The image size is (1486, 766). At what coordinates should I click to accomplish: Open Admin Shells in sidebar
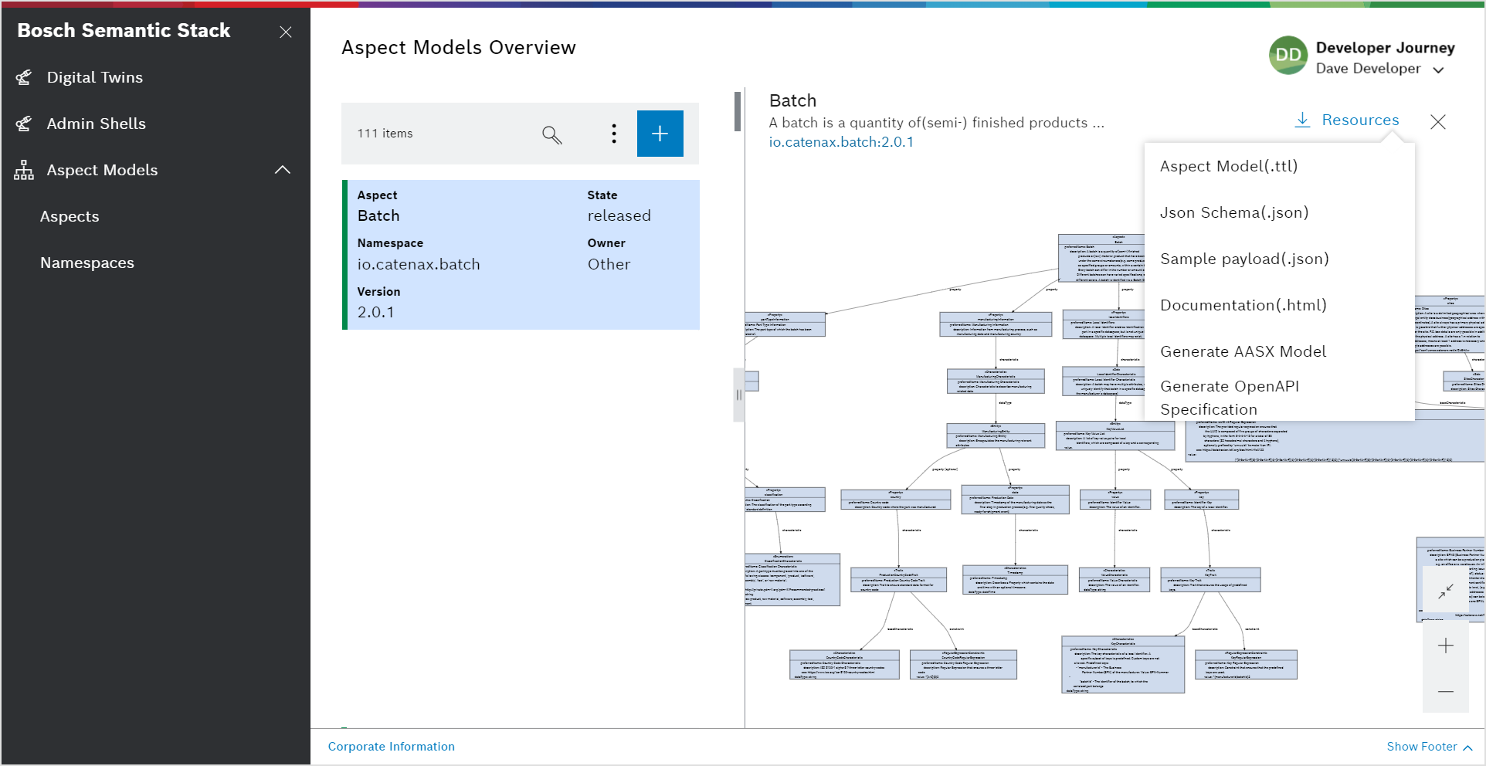coord(96,124)
